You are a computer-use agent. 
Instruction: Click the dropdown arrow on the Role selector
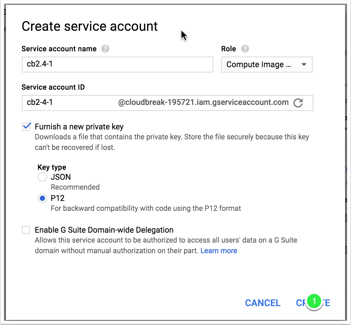coord(304,65)
